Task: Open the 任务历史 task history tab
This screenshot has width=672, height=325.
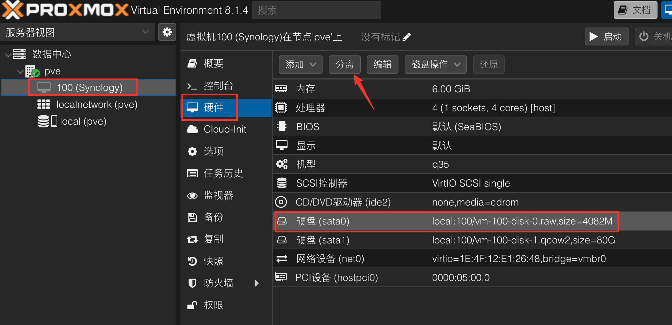Action: [x=226, y=173]
